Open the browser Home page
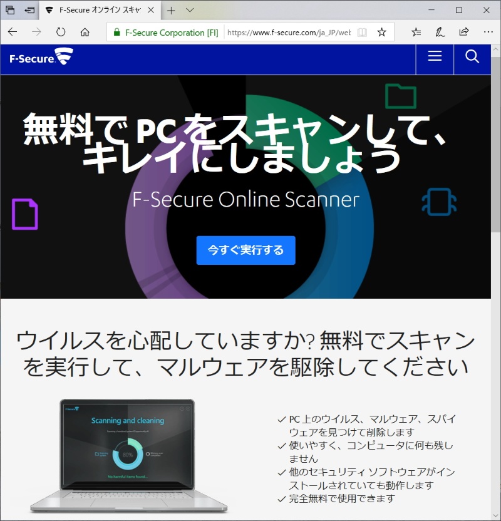This screenshot has width=501, height=521. tap(85, 32)
